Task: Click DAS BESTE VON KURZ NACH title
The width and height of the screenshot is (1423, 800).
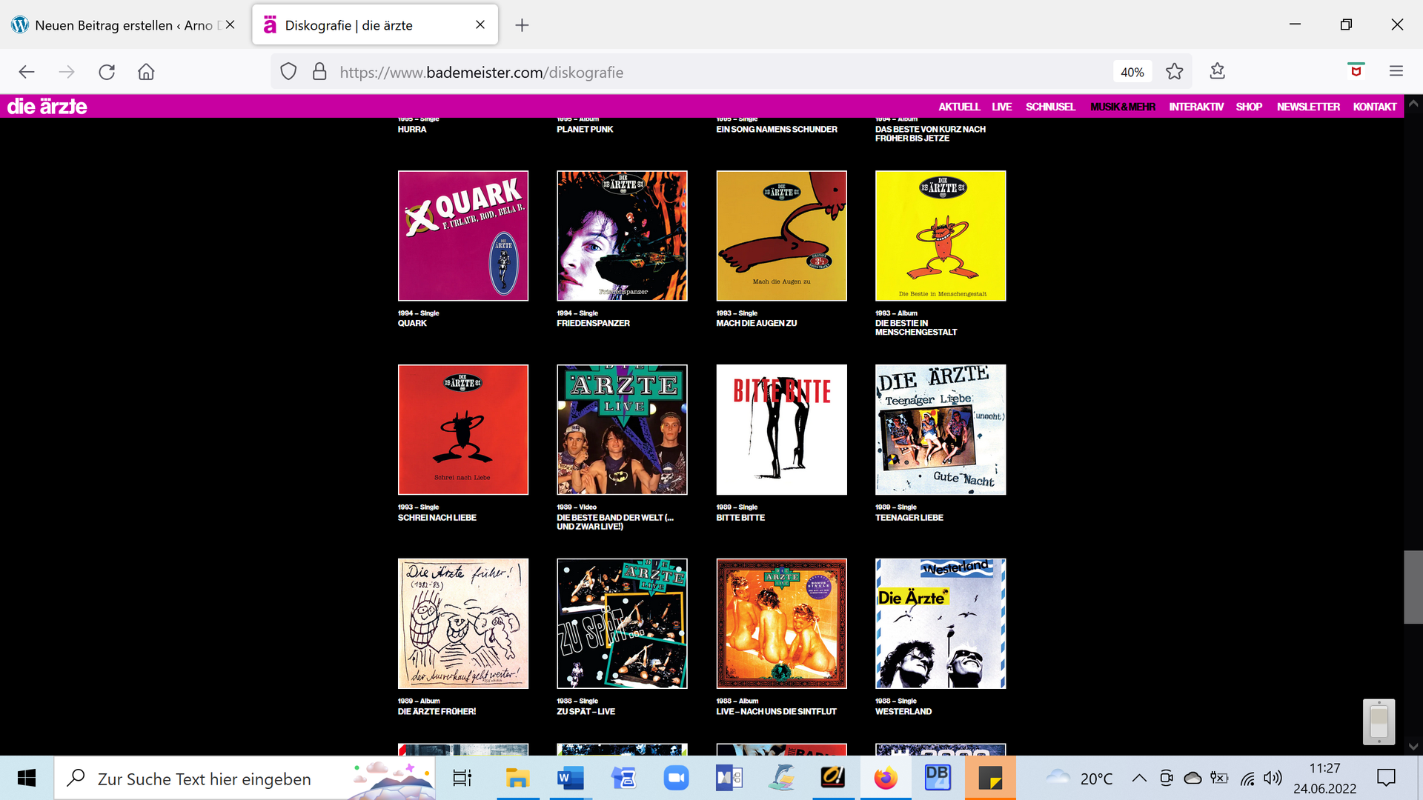Action: 930,133
